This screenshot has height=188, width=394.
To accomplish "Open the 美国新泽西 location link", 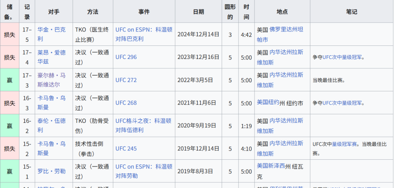I will click(271, 166).
